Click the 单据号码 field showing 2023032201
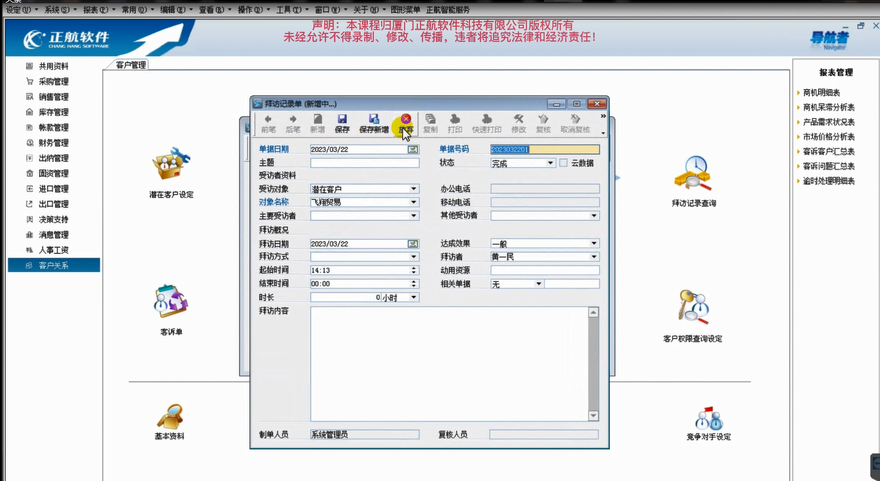Image resolution: width=880 pixels, height=481 pixels. coord(545,149)
